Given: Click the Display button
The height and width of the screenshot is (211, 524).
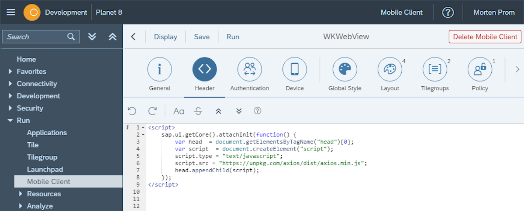Looking at the screenshot, I should pyautogui.click(x=165, y=37).
